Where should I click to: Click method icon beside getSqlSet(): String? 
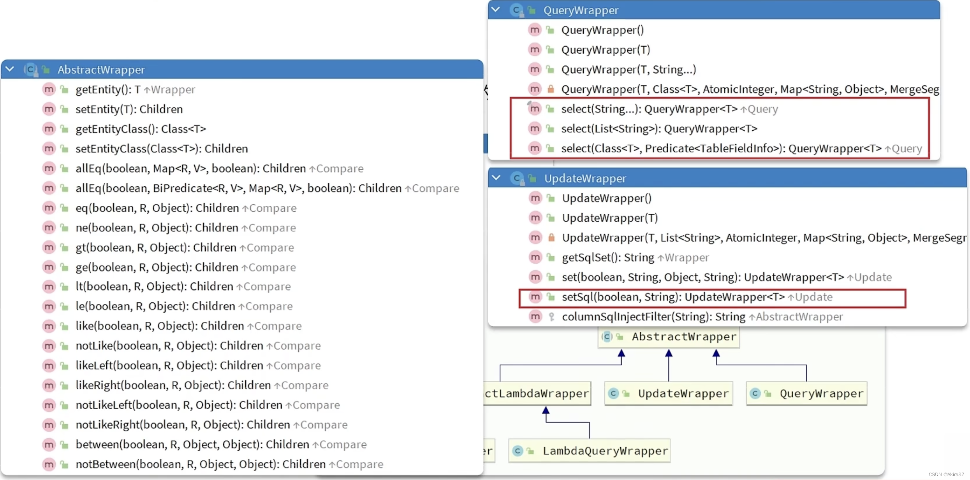point(536,258)
